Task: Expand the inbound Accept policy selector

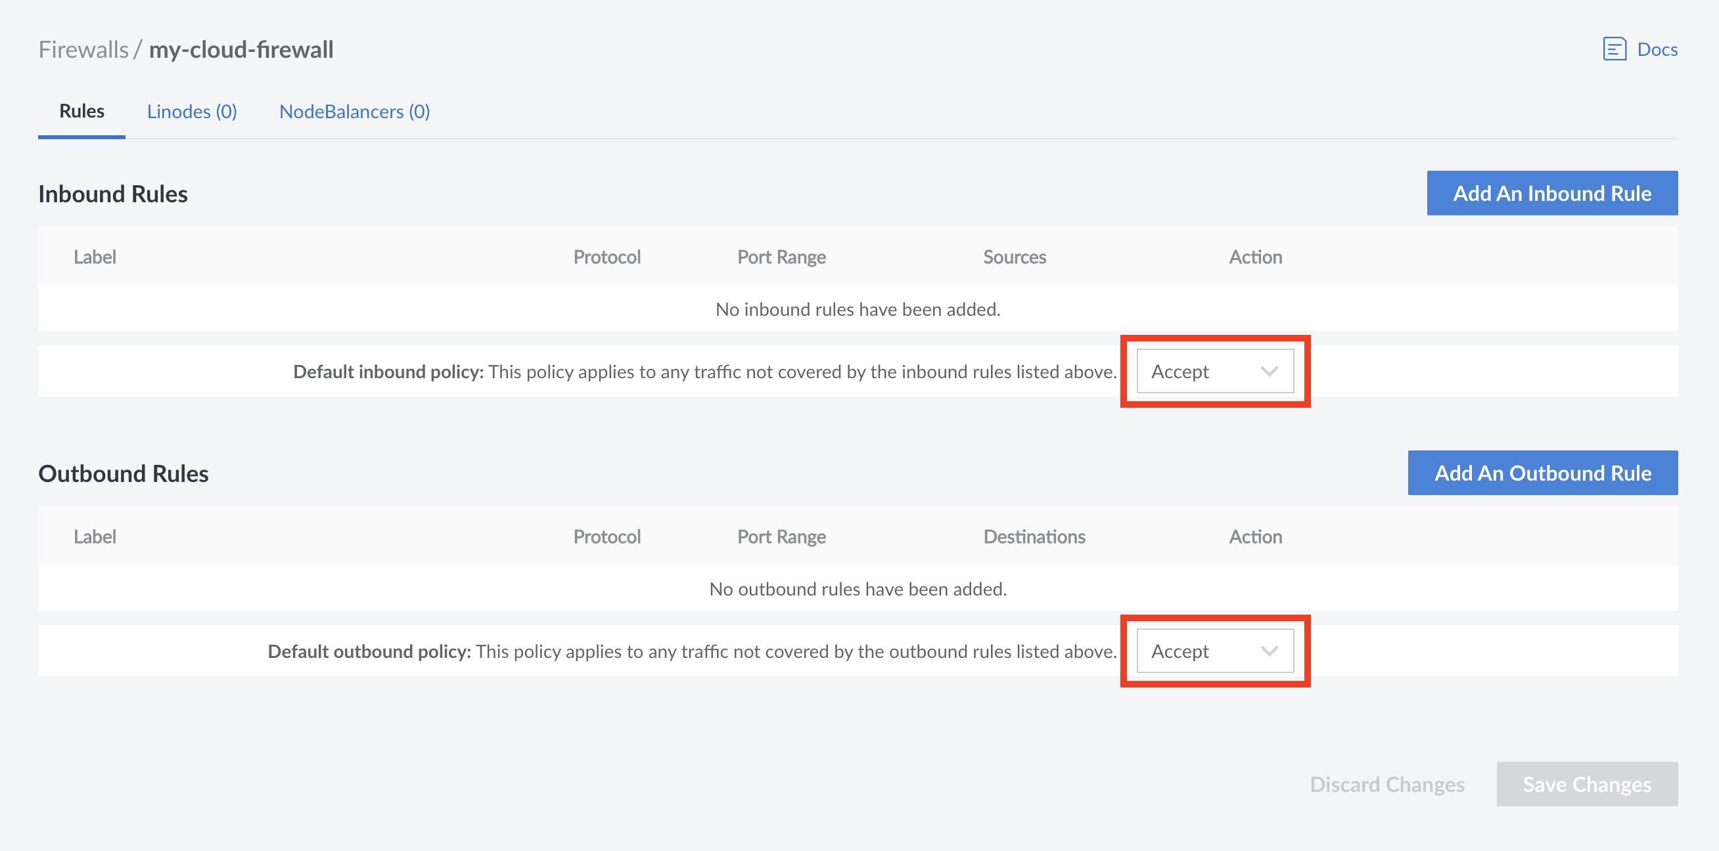Action: click(x=1216, y=372)
